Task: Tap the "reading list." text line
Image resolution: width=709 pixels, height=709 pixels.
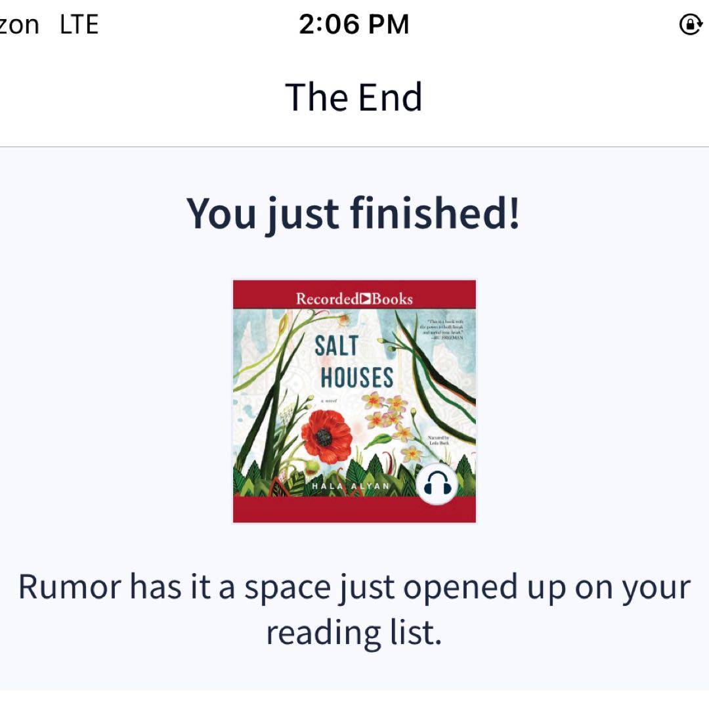Action: pyautogui.click(x=354, y=633)
